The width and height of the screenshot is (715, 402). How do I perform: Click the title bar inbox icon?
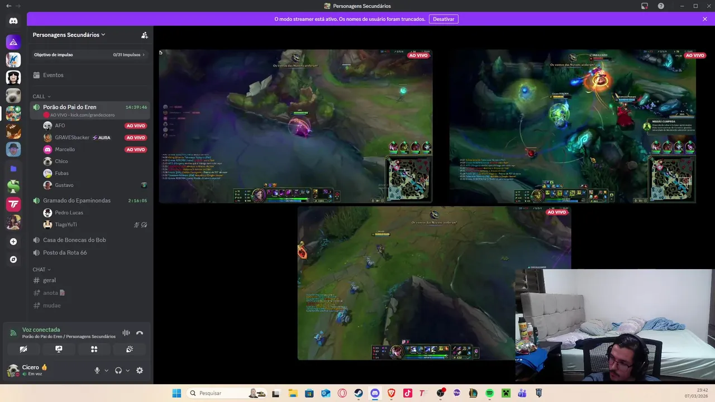tap(644, 6)
